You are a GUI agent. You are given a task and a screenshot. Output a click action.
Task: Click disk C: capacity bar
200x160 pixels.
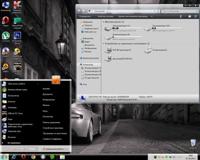[127, 28]
